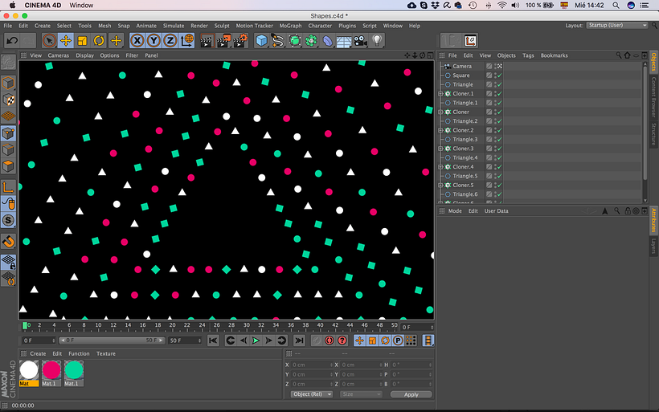This screenshot has width=659, height=412.
Task: Click the Cube primitive icon
Action: click(x=261, y=41)
